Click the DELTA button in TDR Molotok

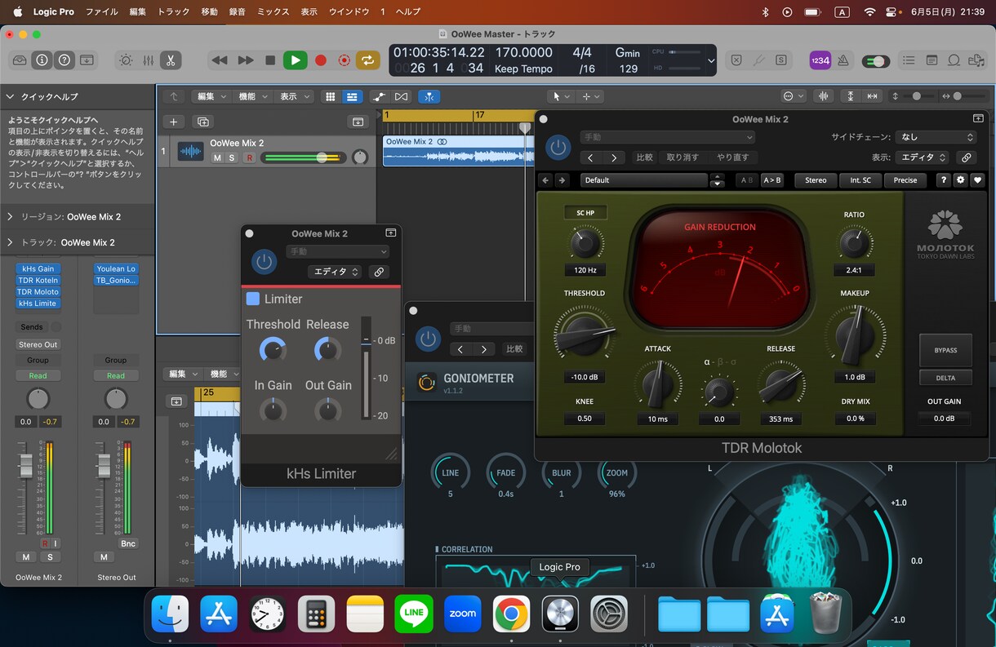(x=945, y=377)
